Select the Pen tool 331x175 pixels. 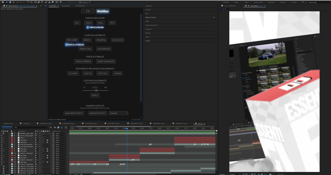39,2
